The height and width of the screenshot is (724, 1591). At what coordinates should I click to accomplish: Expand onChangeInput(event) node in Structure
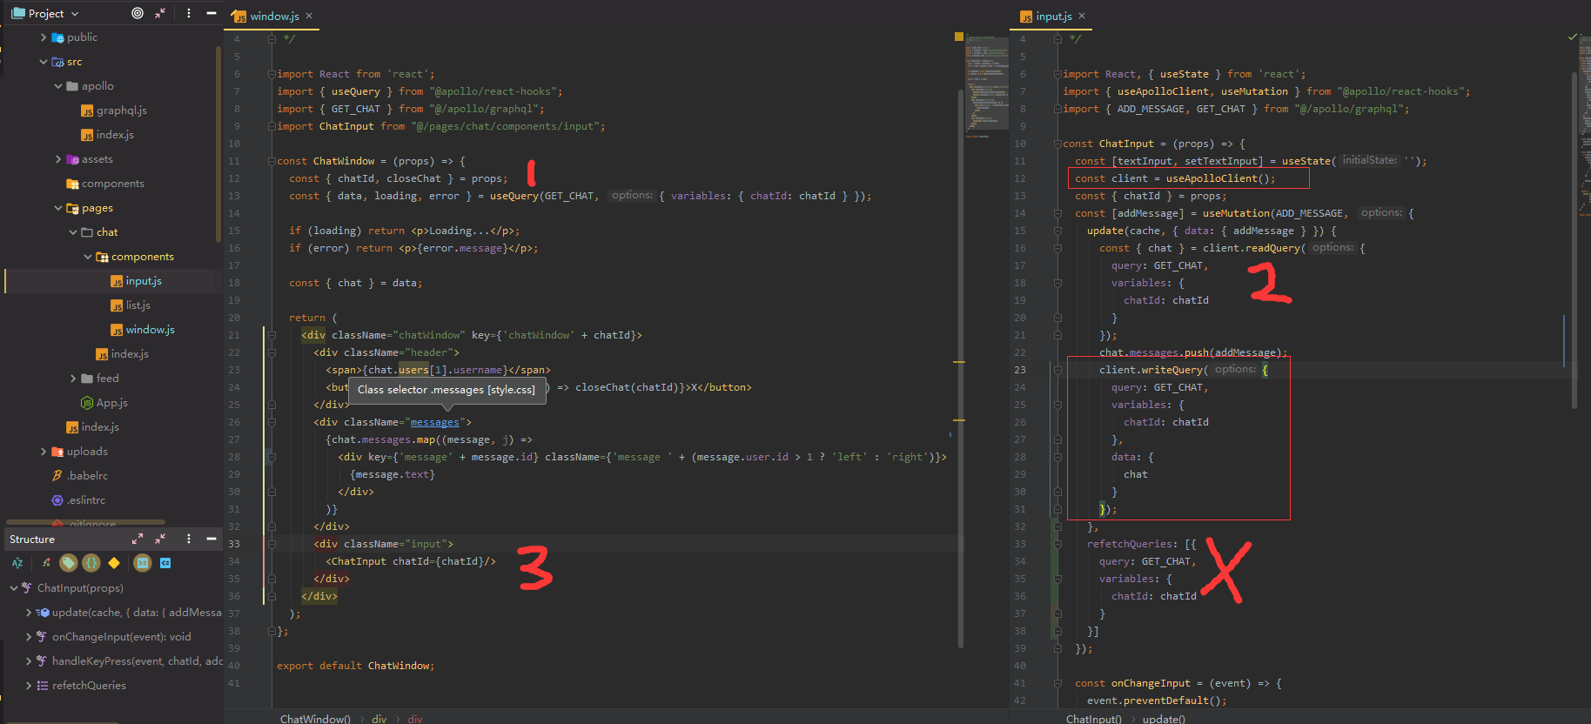click(x=29, y=637)
